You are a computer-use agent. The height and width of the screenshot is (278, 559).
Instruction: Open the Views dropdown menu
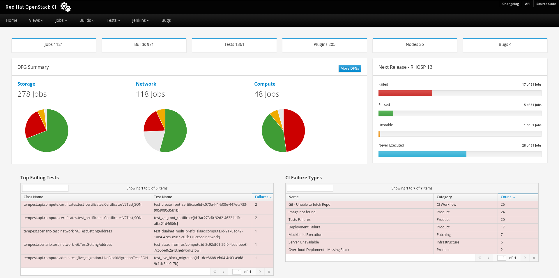point(36,20)
